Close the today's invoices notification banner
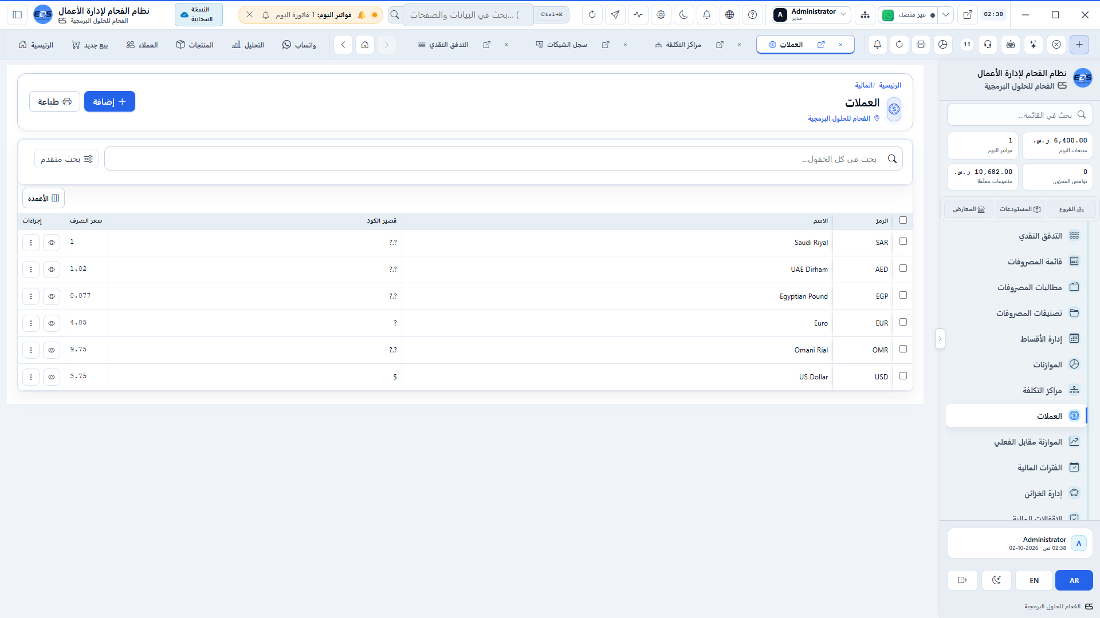This screenshot has height=618, width=1100. tap(249, 15)
